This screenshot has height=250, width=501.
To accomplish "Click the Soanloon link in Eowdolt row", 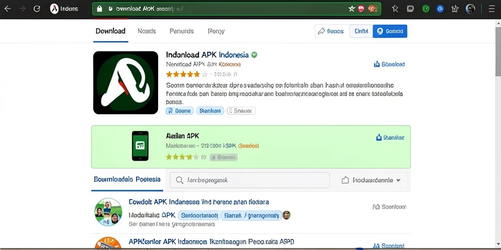I will click(390, 207).
